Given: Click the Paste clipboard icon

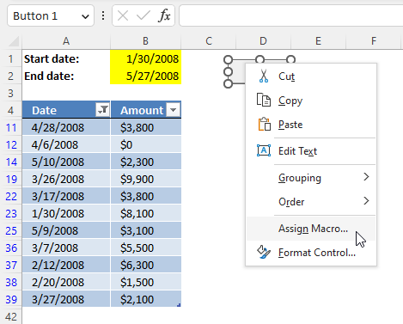Looking at the screenshot, I should click(x=264, y=125).
